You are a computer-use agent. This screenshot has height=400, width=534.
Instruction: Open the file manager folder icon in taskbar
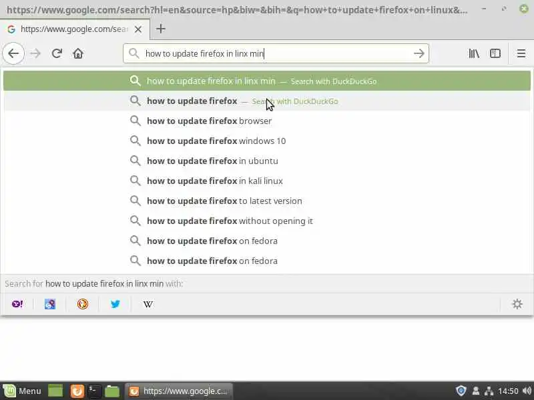[112, 391]
